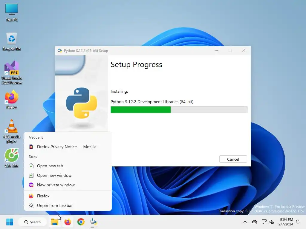Select the Cốc Cốc browser shortcut
Screen dimensions: 306x229
pyautogui.click(x=12, y=158)
